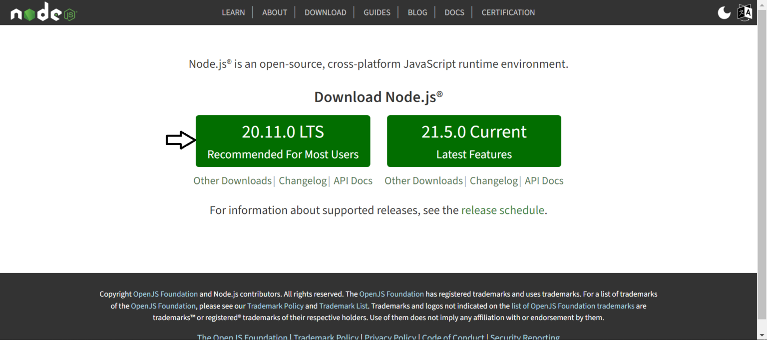This screenshot has width=767, height=340.
Task: Open the DOWNLOAD nav item
Action: coord(325,12)
